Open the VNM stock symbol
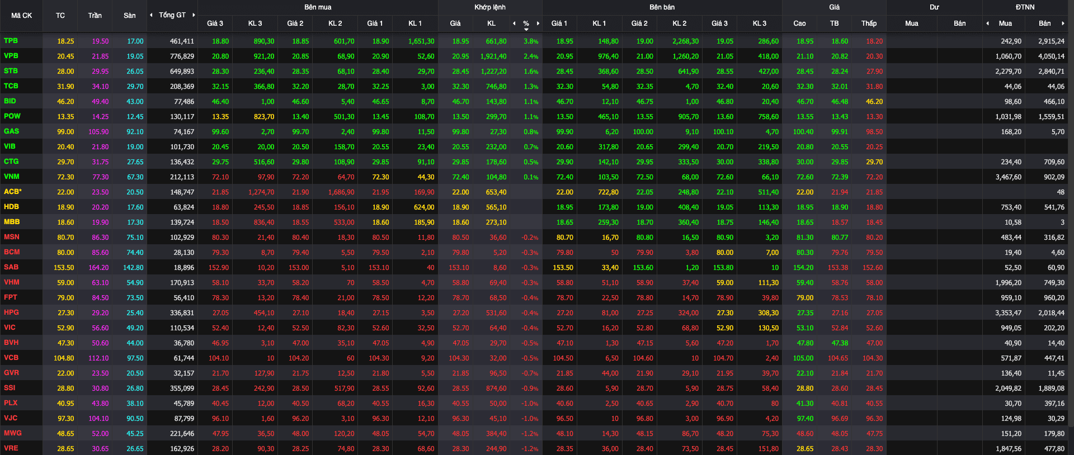 (x=11, y=177)
